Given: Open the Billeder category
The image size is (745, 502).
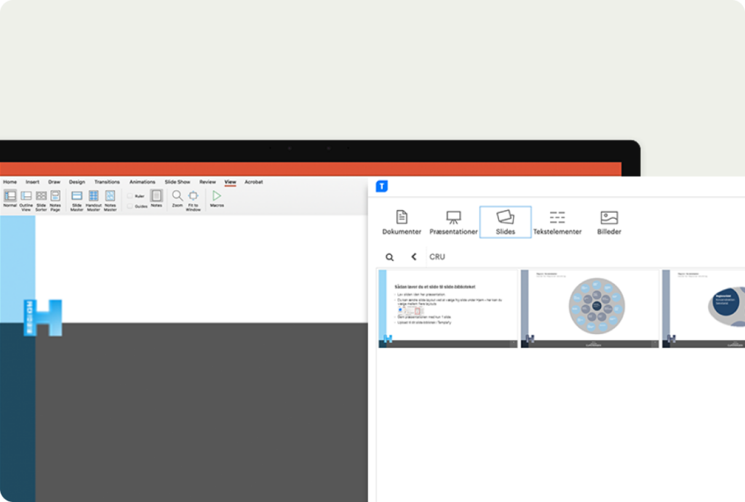Looking at the screenshot, I should pos(609,222).
